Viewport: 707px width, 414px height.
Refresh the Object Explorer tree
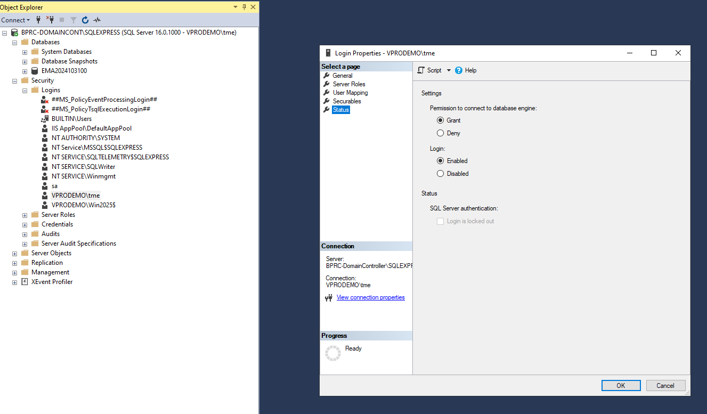pyautogui.click(x=85, y=20)
